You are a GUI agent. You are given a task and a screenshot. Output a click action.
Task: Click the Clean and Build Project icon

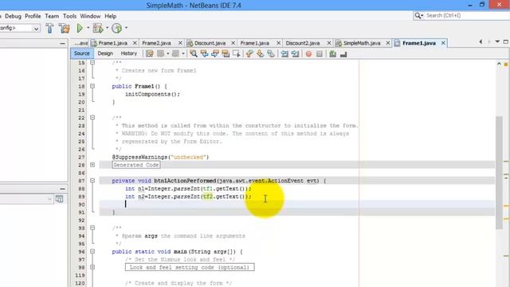[x=65, y=29]
